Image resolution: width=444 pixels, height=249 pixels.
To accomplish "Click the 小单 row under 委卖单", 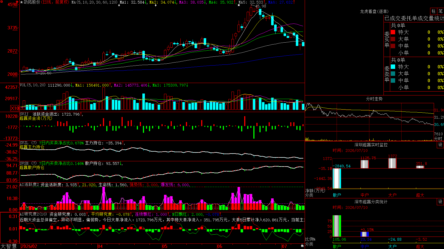I will 417,87.
